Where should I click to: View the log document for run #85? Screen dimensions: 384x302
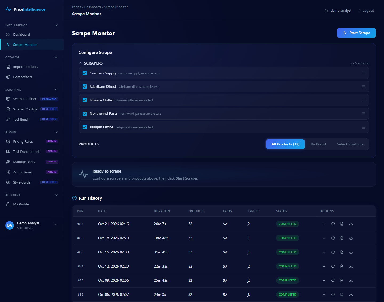[x=342, y=252]
